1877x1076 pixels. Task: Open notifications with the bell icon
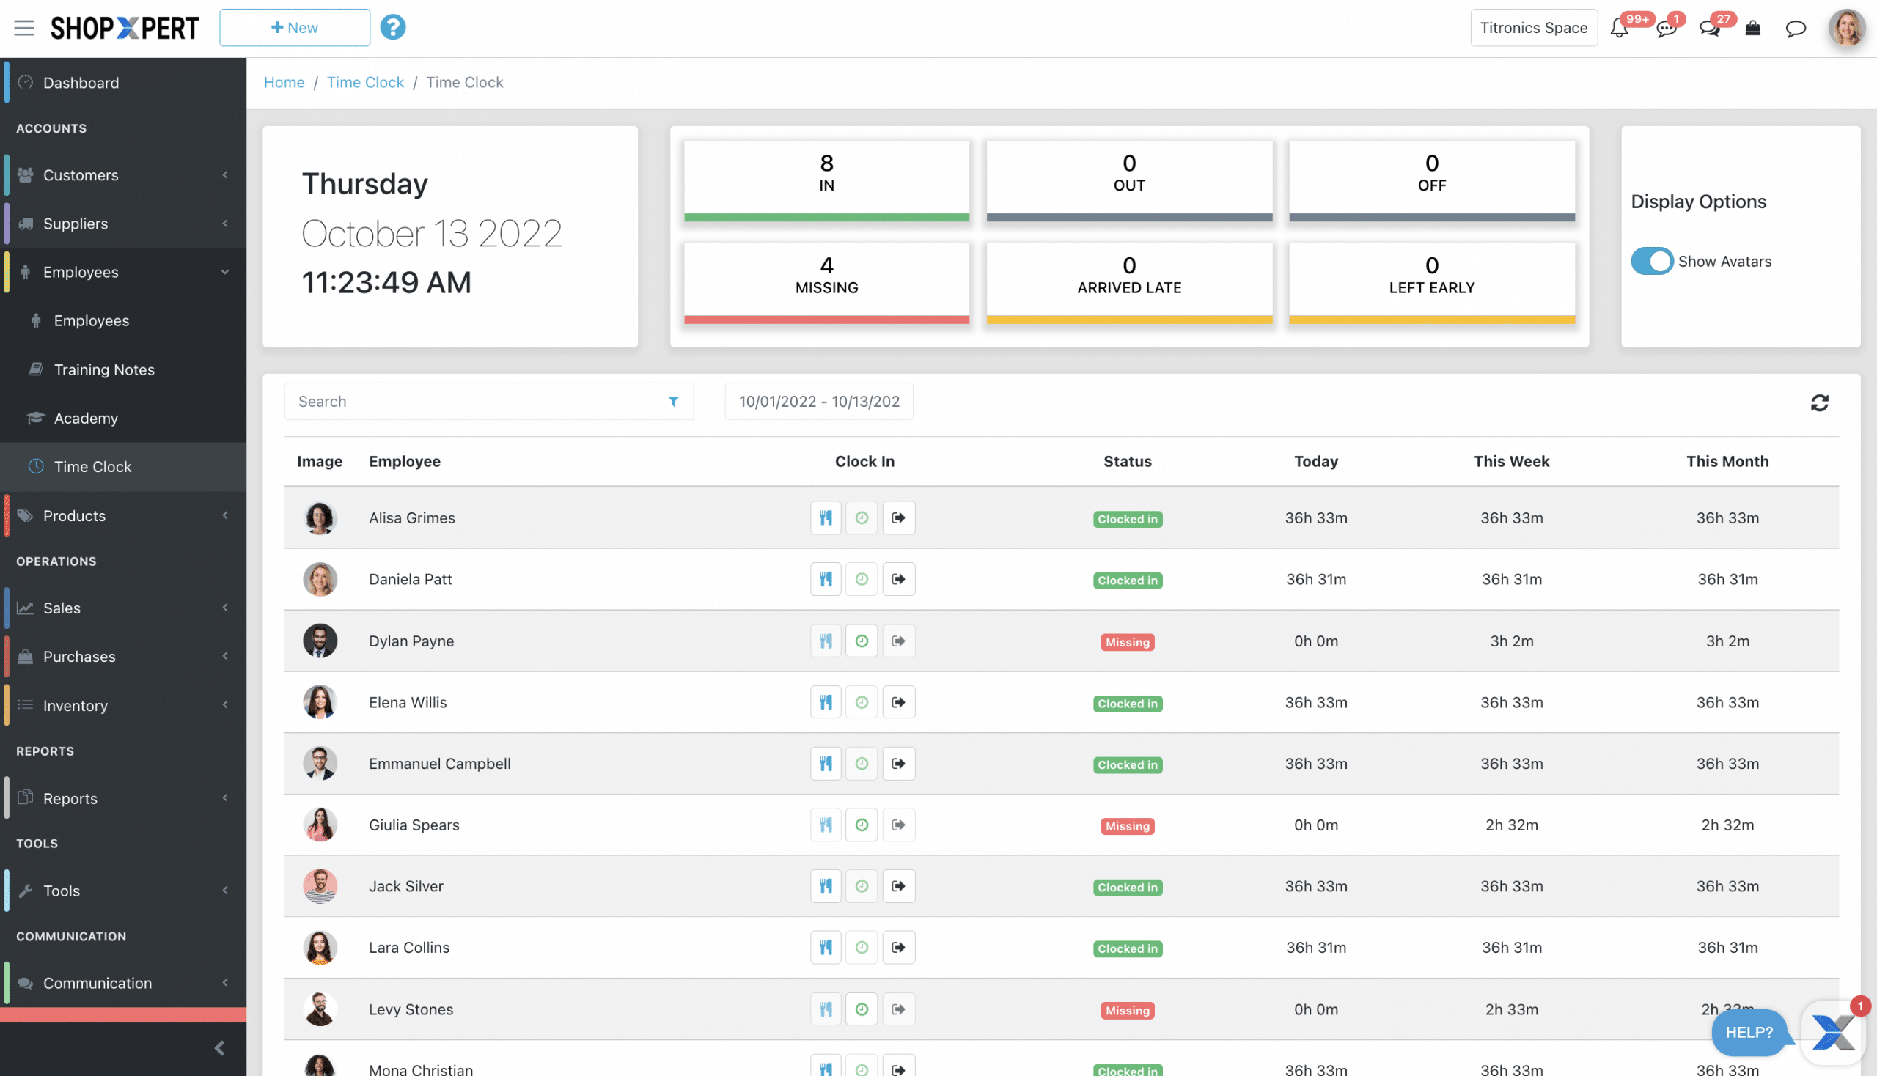[1619, 28]
